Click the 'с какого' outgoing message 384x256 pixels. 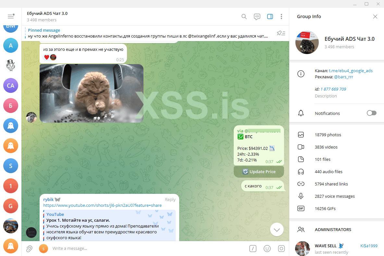263,186
